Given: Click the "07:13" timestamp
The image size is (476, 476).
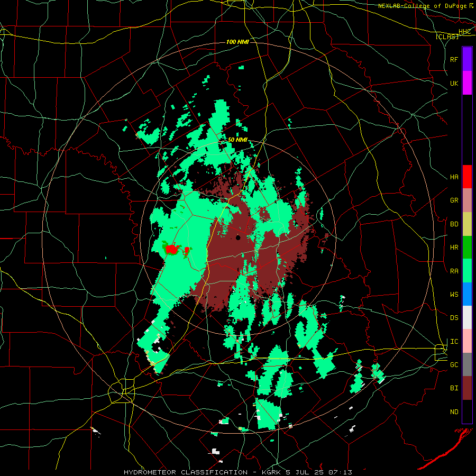Looking at the screenshot, I should pyautogui.click(x=340, y=472).
